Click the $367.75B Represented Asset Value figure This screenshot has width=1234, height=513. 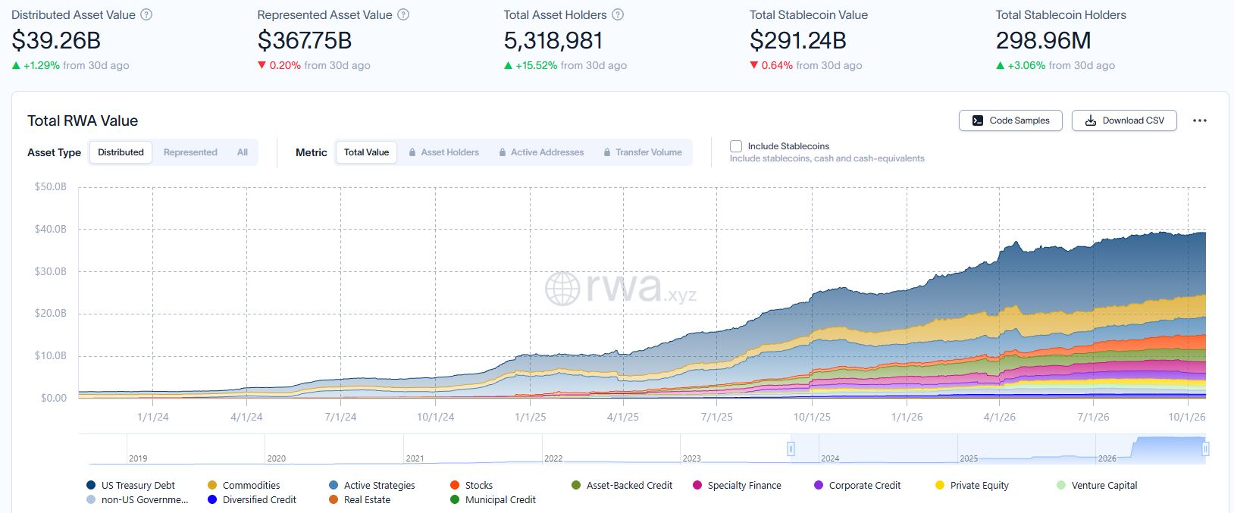click(x=305, y=40)
